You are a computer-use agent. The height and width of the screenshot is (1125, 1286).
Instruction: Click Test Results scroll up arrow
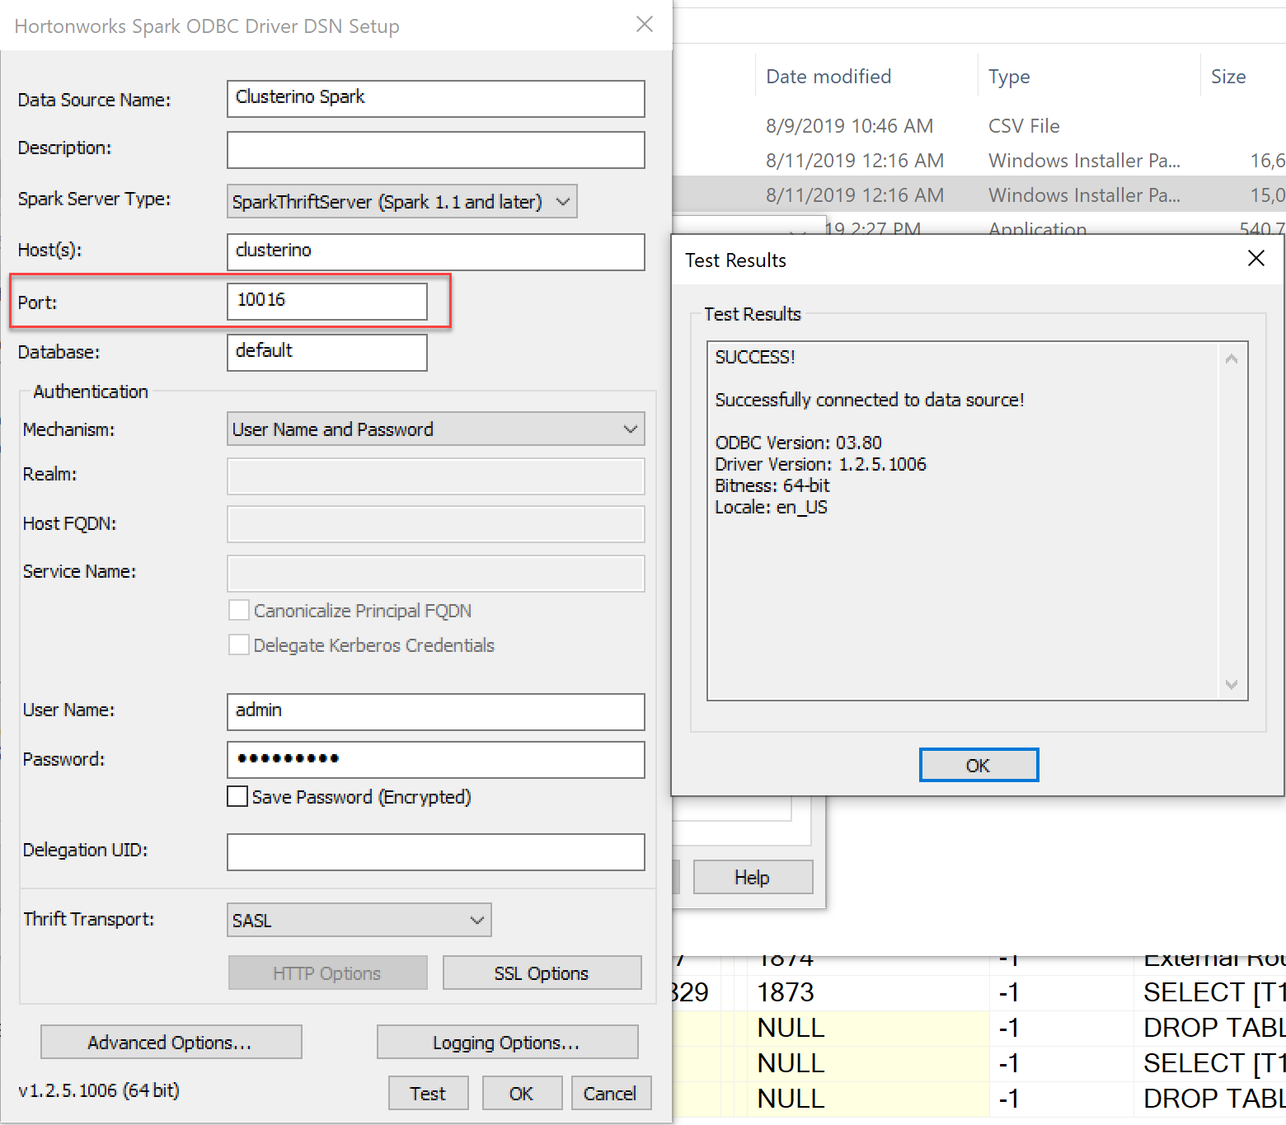point(1231,358)
